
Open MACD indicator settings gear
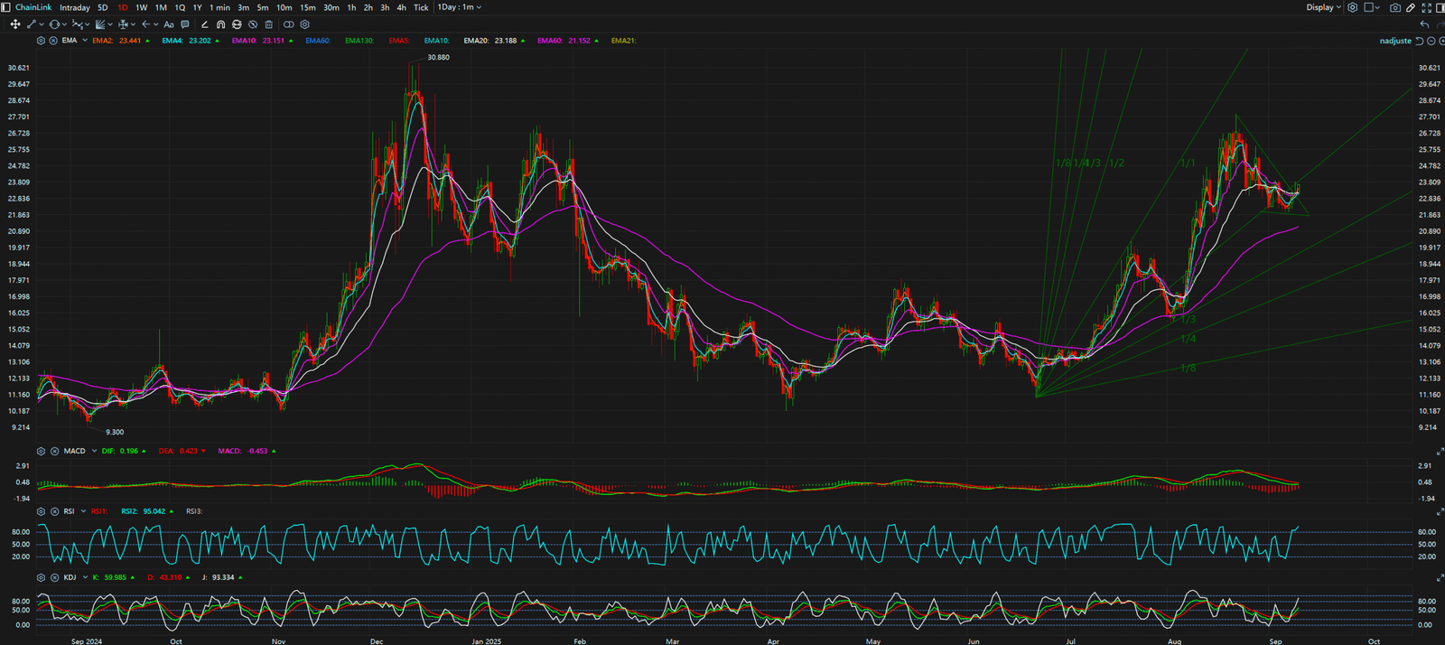tap(41, 451)
